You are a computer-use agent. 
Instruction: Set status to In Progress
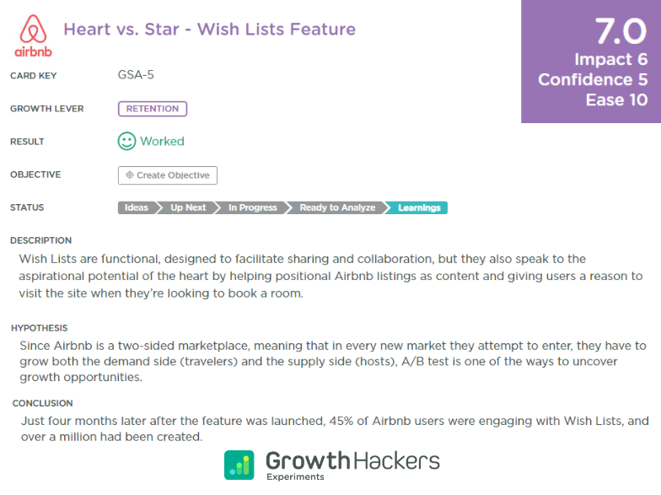pos(253,207)
